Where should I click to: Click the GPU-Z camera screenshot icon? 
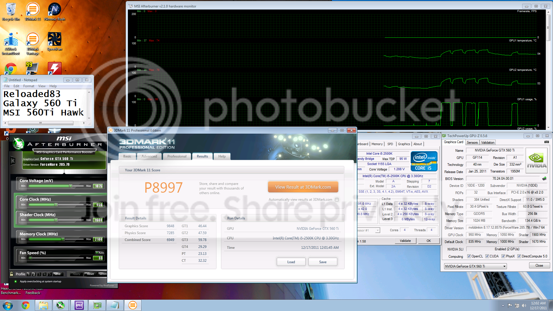pyautogui.click(x=547, y=142)
